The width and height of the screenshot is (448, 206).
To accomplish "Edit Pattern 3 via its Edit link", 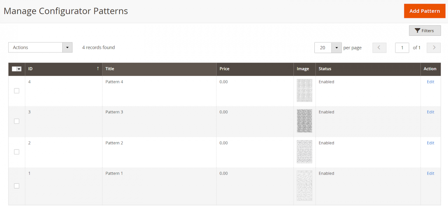I will (430, 112).
